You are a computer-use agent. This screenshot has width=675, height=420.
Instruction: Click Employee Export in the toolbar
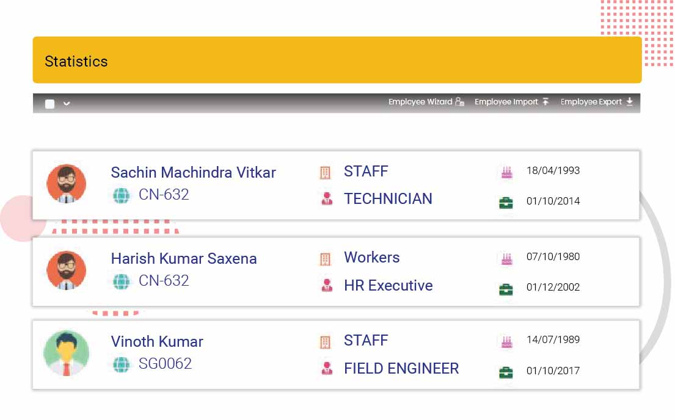(590, 102)
